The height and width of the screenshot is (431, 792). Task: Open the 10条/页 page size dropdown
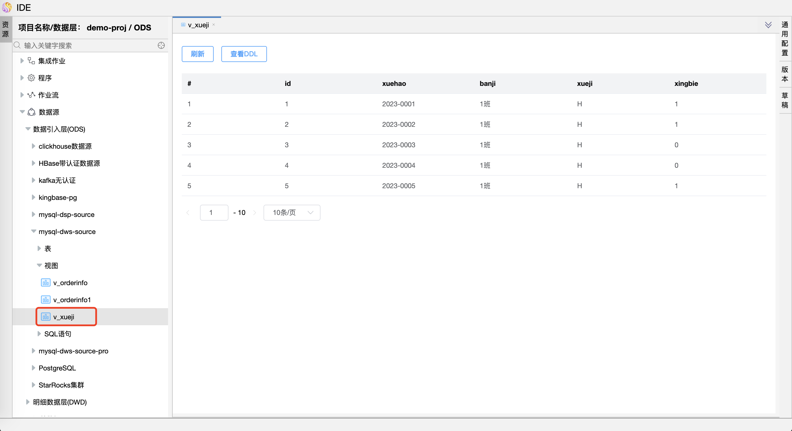[x=291, y=213]
